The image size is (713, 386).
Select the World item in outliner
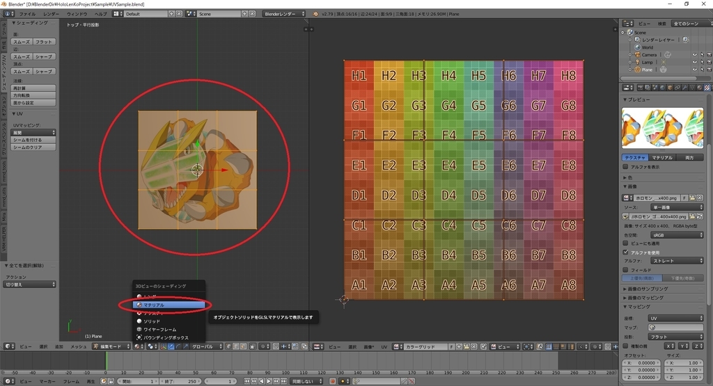click(x=647, y=47)
